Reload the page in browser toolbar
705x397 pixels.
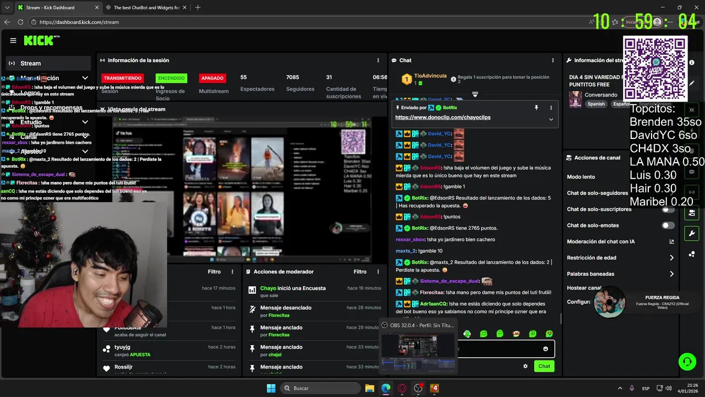pos(20,22)
